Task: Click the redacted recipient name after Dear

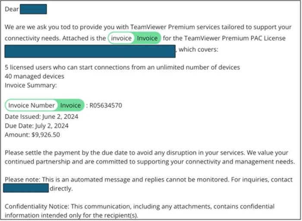Action: pyautogui.click(x=33, y=9)
